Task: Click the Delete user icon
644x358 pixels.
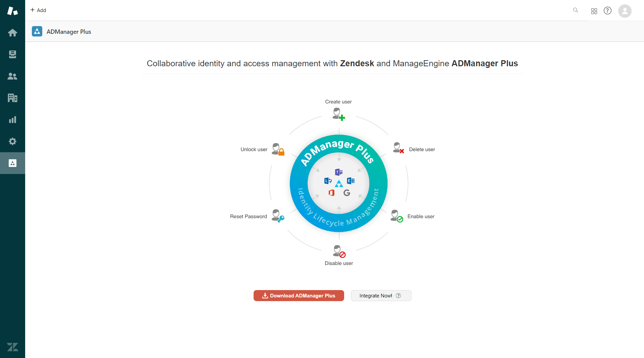Action: (x=398, y=148)
